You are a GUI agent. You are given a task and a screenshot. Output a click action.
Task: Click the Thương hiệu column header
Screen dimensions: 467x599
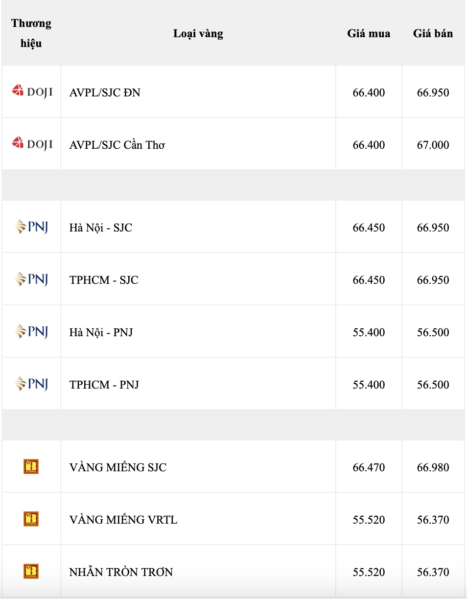[x=31, y=33]
